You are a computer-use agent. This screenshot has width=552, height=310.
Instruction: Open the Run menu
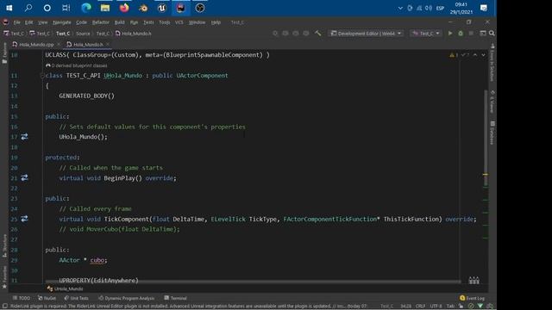(134, 22)
